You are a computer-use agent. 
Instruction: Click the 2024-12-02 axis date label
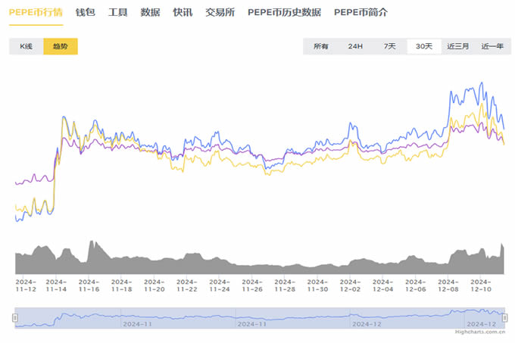(350, 285)
